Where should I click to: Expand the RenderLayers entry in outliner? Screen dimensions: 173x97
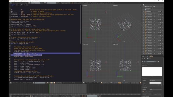(144, 6)
